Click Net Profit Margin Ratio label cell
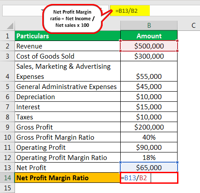200x193 pixels. coord(67,178)
